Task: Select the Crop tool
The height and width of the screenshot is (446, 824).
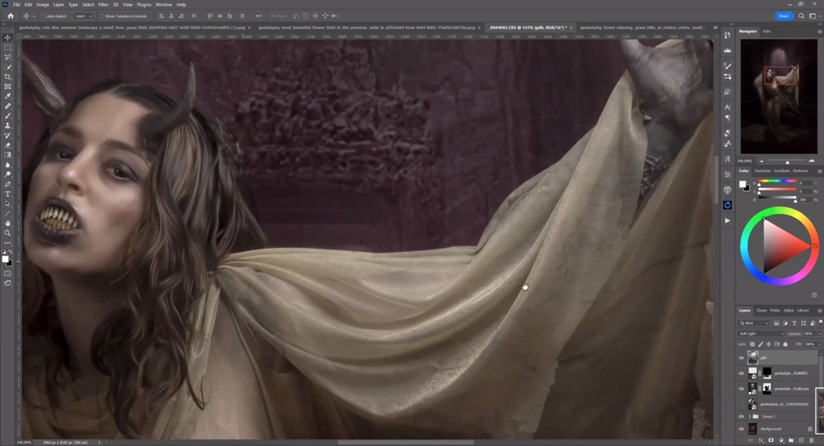Action: pos(7,77)
